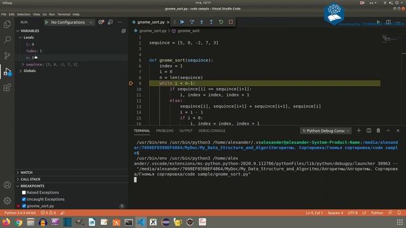Start debugging with green play arrow

point(46,23)
